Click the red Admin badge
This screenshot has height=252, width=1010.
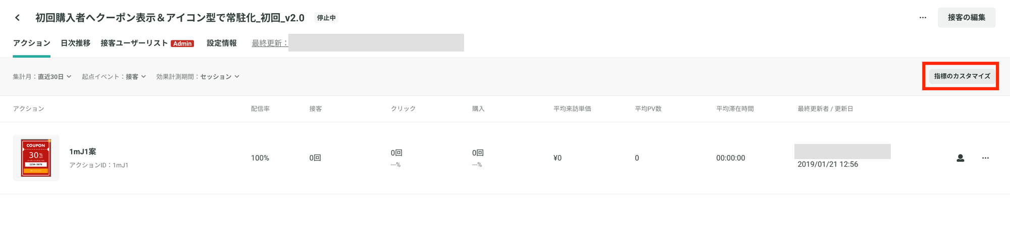[182, 43]
